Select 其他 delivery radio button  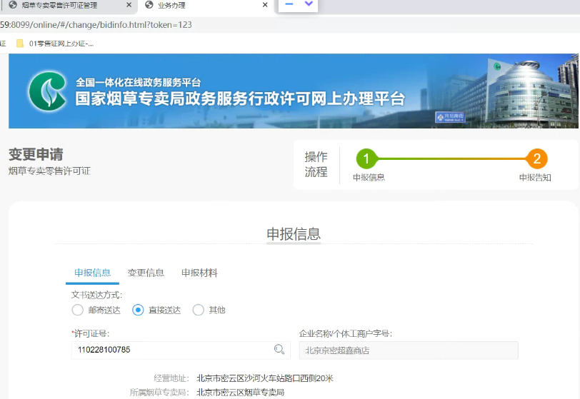(199, 310)
